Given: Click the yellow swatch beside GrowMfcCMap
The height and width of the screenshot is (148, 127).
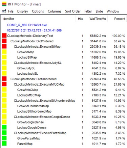Looking at the screenshot, I should tap(4, 90).
